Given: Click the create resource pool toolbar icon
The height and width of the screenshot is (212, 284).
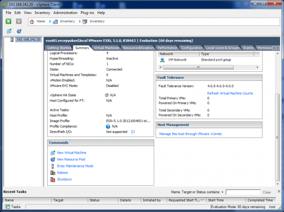Looking at the screenshot, I should [x=19, y=31].
